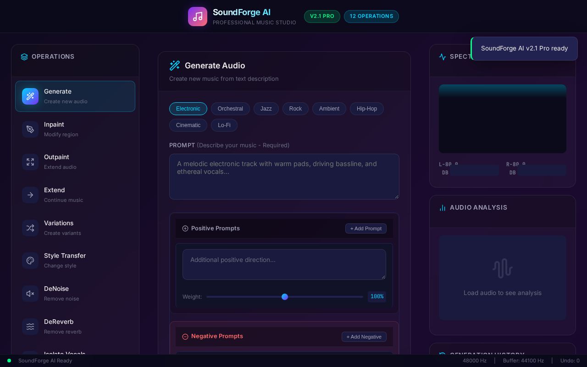Click the spectrum pulse icon
587x367 pixels.
coord(443,57)
